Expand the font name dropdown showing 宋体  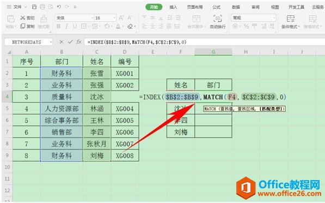pos(93,18)
